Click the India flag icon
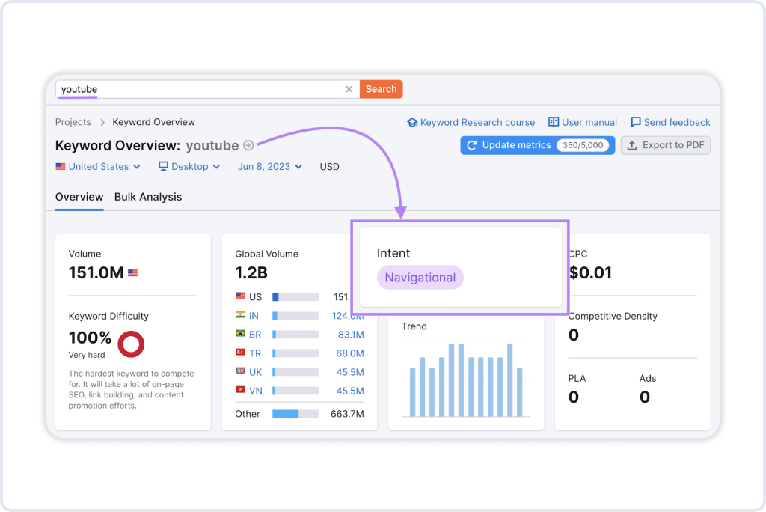766x512 pixels. tap(240, 315)
